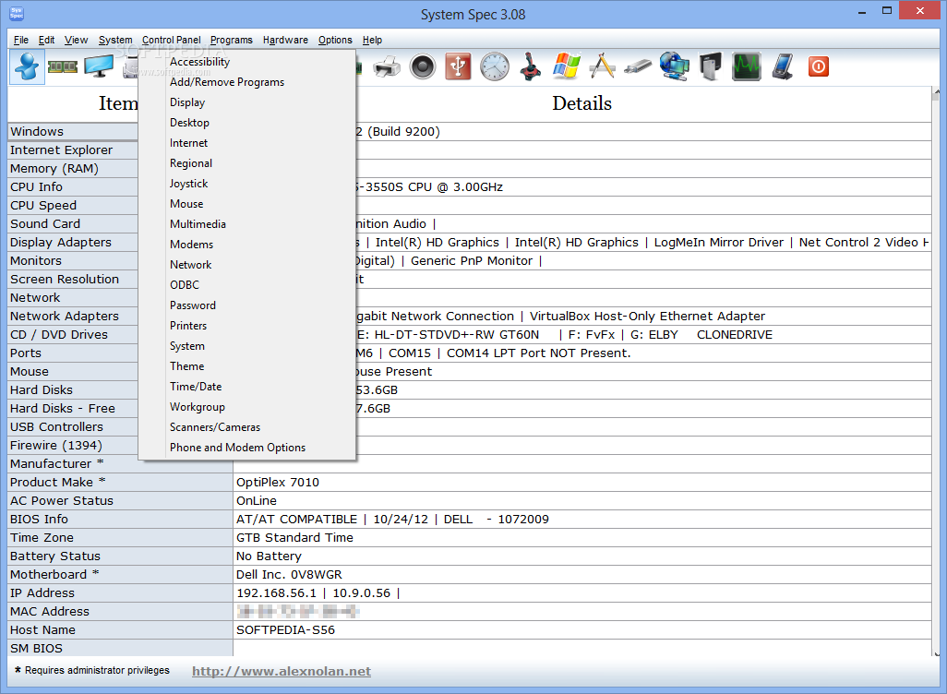Click the vertical scrollbar up arrow
This screenshot has width=947, height=694.
point(937,92)
